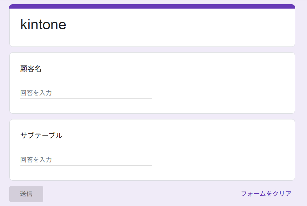Click the 送信 submit button
Image resolution: width=307 pixels, height=206 pixels.
tap(26, 194)
